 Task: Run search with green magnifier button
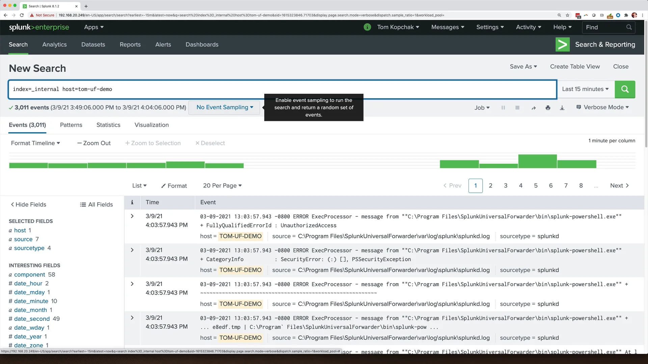(x=625, y=89)
